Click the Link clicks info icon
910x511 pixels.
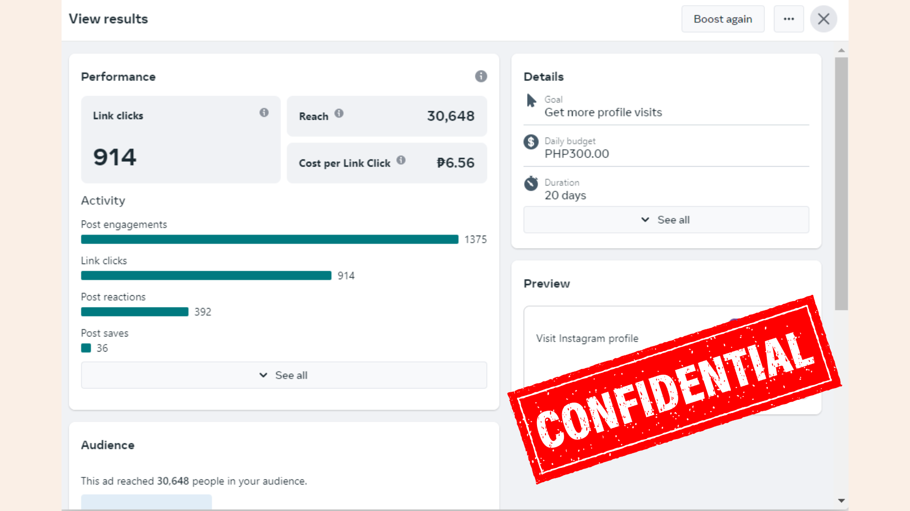pyautogui.click(x=264, y=113)
